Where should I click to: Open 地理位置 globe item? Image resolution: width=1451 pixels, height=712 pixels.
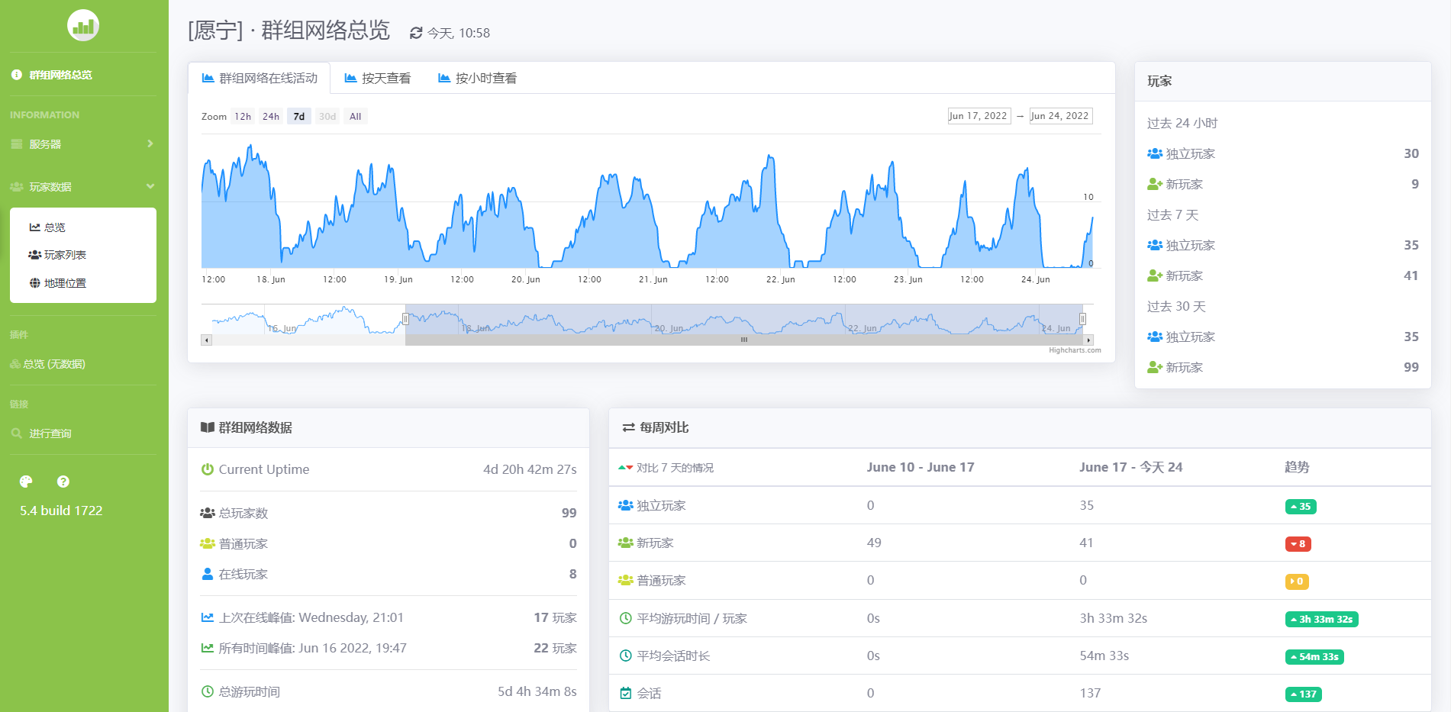(64, 283)
